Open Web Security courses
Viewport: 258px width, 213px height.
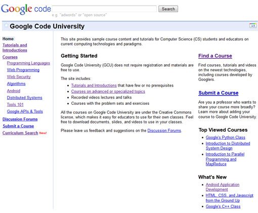pos(19,77)
